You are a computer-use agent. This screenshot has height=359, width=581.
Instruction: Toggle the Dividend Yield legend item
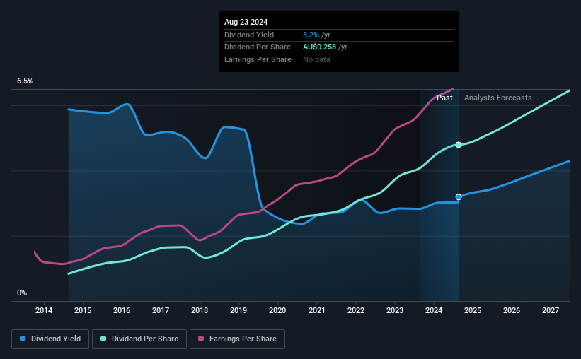(x=50, y=339)
